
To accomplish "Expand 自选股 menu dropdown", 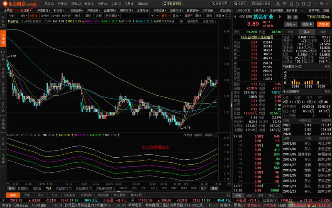I will 26,10.
